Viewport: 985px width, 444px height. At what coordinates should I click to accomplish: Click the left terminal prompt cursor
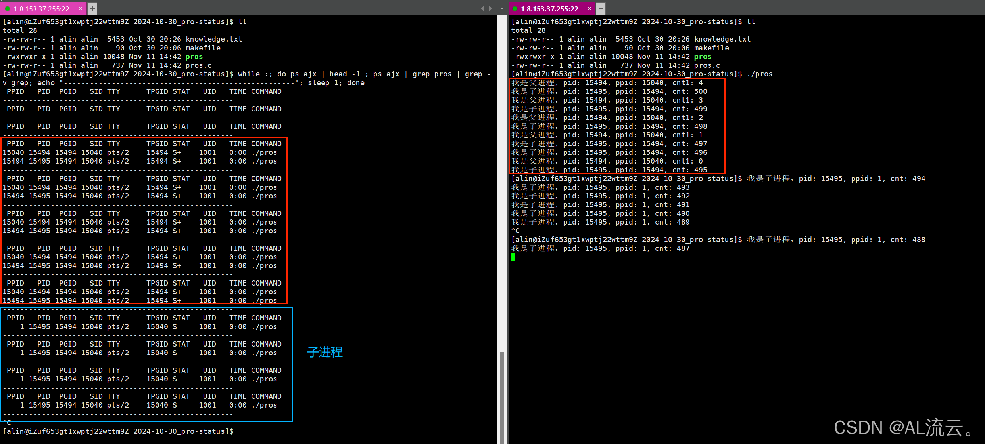240,431
